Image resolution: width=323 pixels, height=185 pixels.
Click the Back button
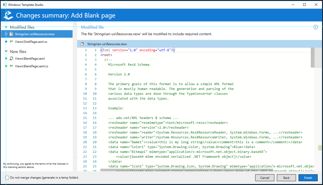(286, 178)
